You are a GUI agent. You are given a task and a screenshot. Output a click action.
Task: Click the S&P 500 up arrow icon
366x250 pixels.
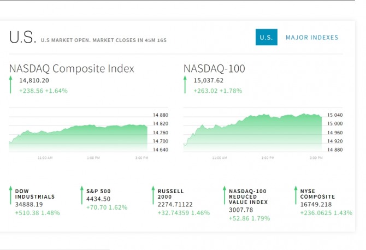coord(82,195)
